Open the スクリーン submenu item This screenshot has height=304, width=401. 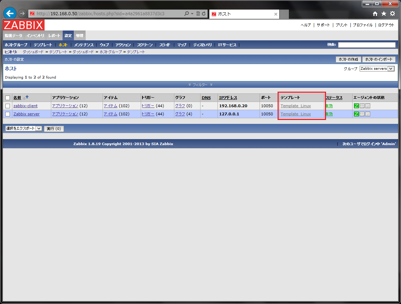tap(145, 45)
